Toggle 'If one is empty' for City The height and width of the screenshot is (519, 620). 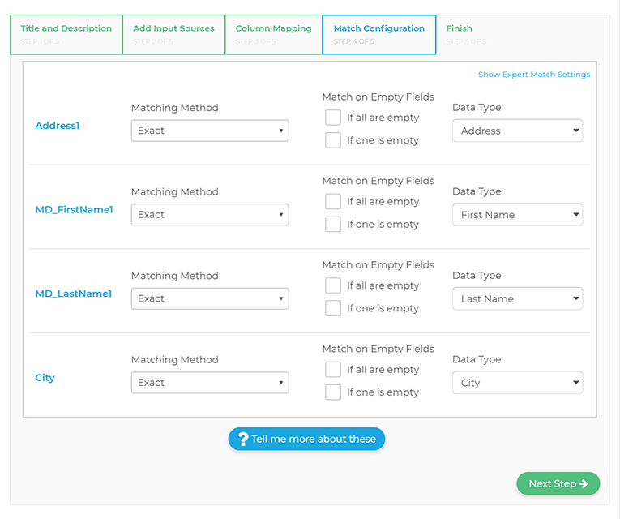333,392
